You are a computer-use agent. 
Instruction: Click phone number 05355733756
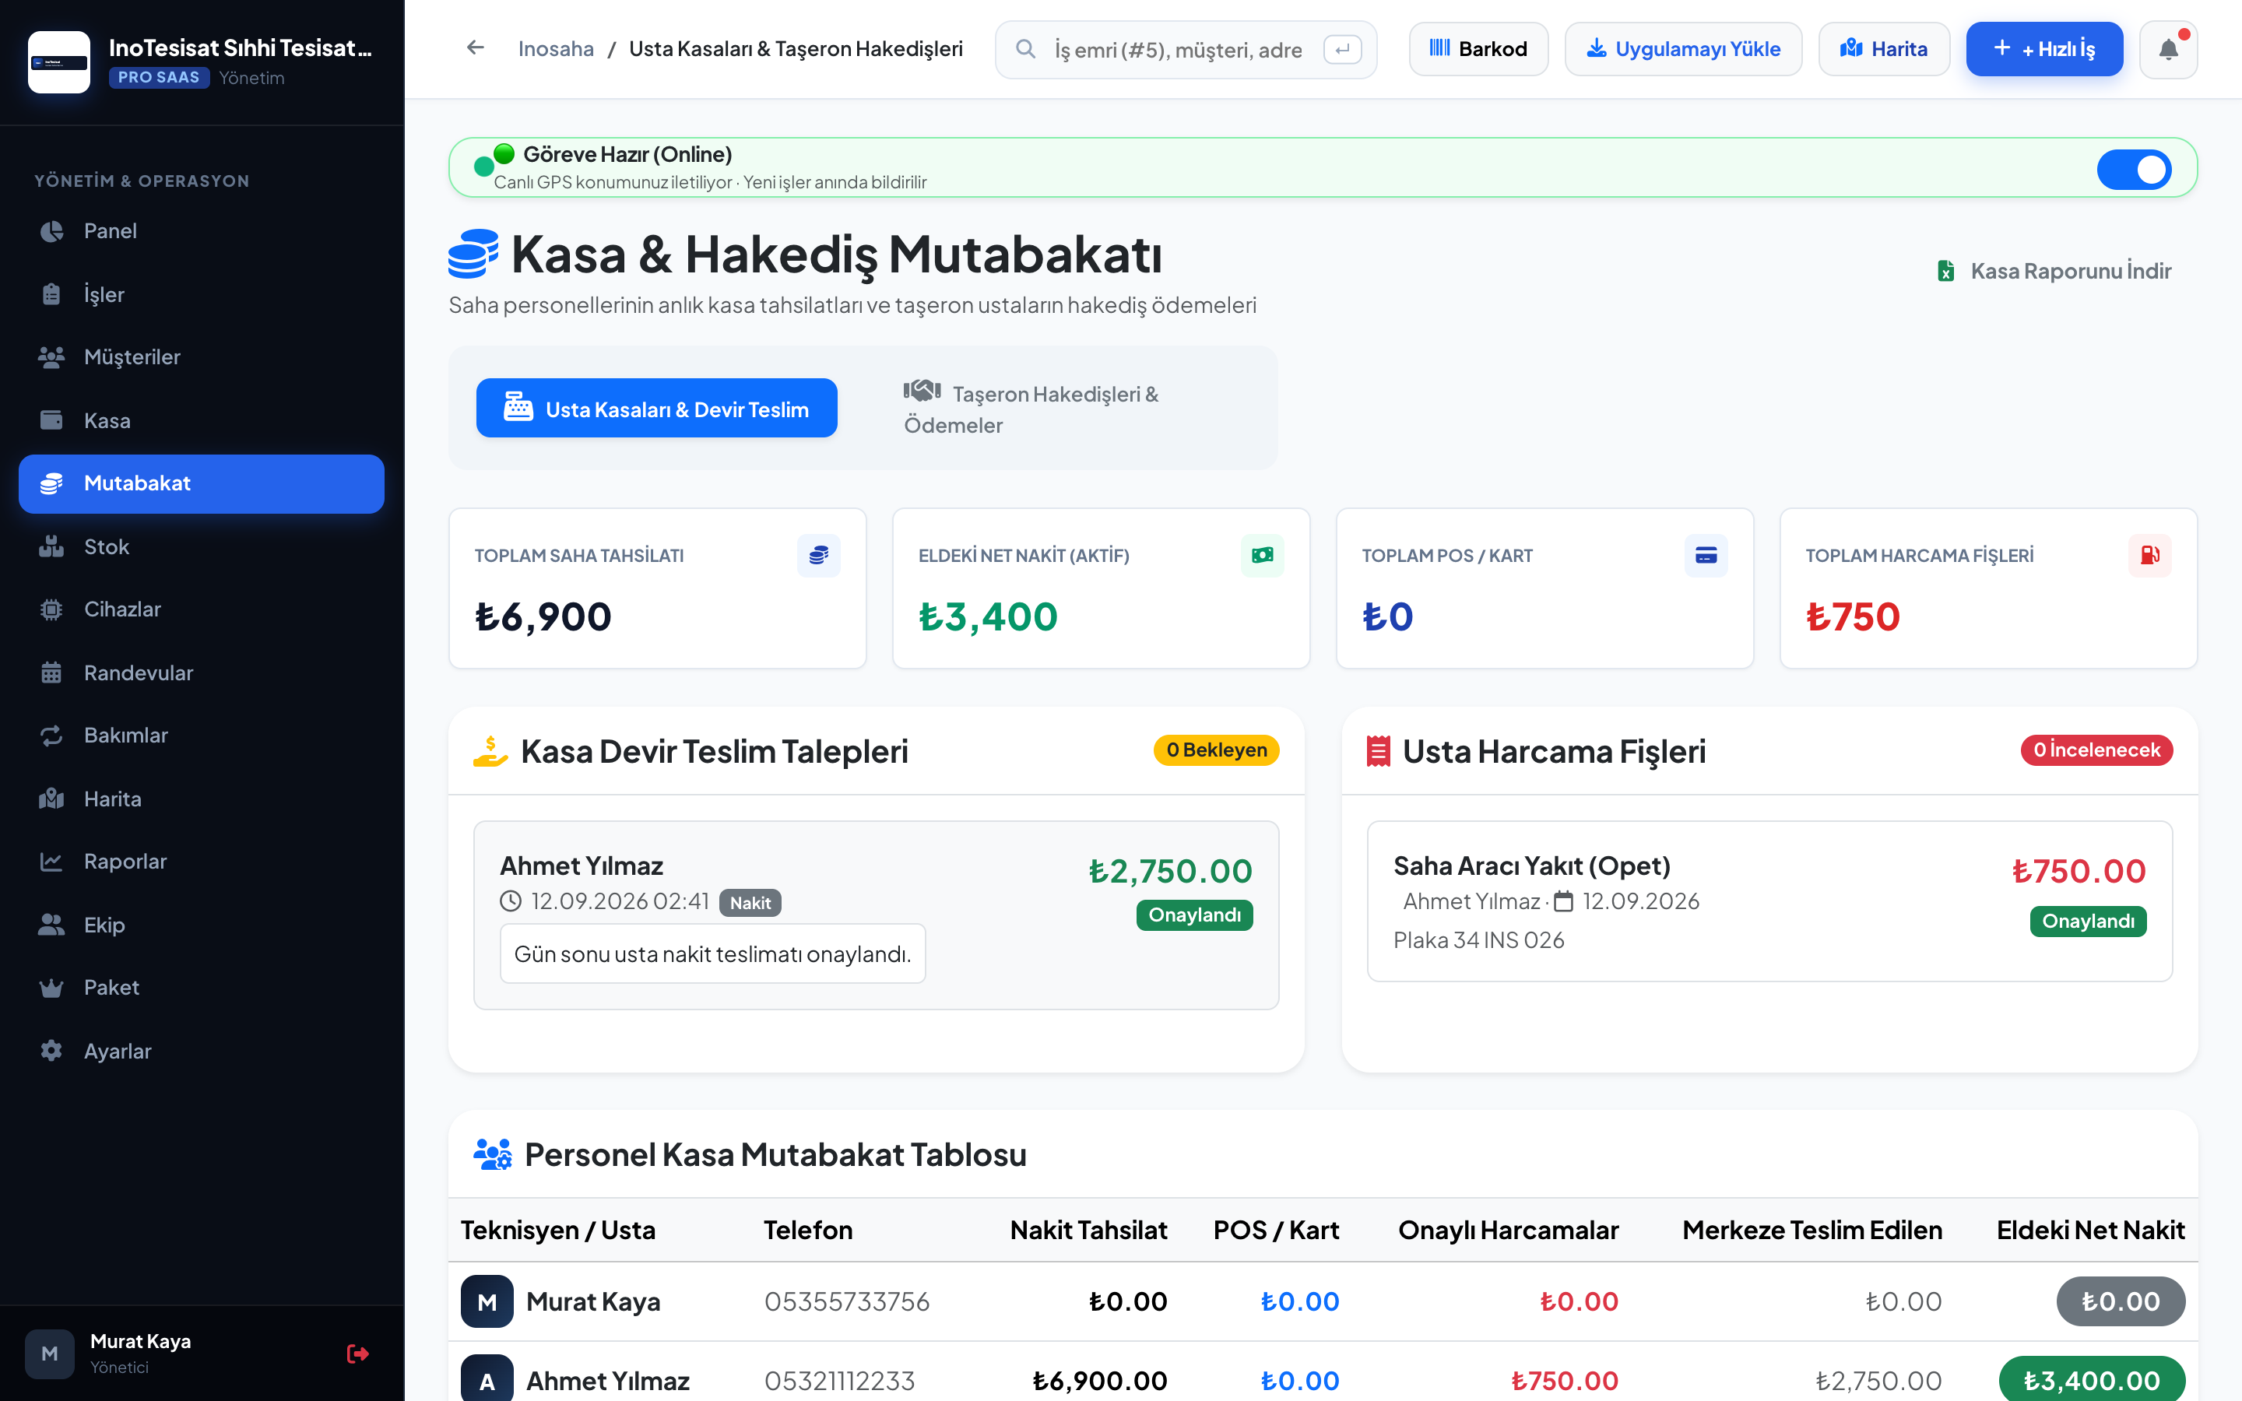[x=846, y=1301]
